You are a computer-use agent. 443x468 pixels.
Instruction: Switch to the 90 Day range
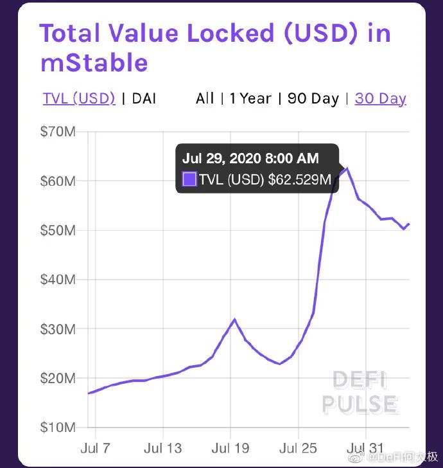pos(313,98)
